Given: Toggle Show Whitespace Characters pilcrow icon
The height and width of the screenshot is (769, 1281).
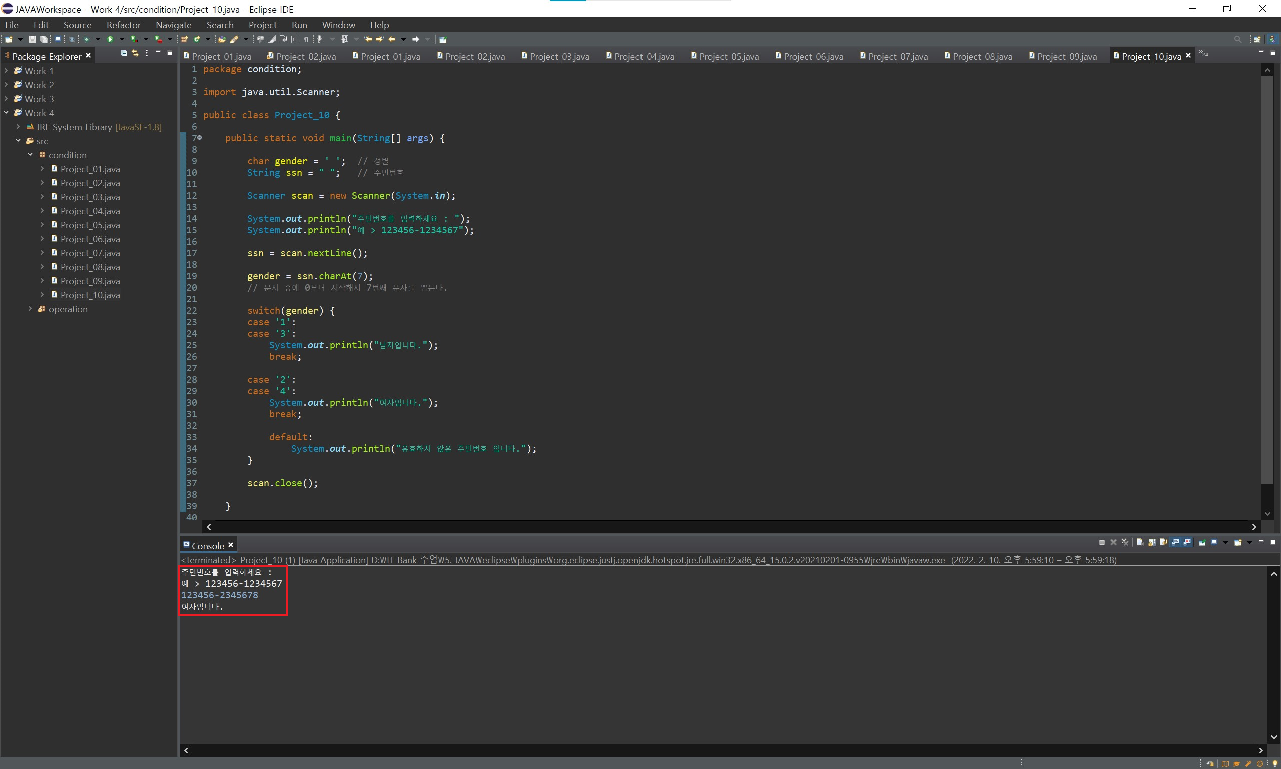Looking at the screenshot, I should click(306, 40).
